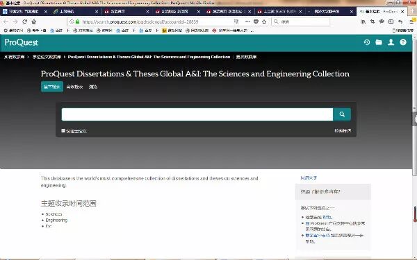Click the blue link above the help box
This screenshot has height=260, width=417.
[x=309, y=177]
